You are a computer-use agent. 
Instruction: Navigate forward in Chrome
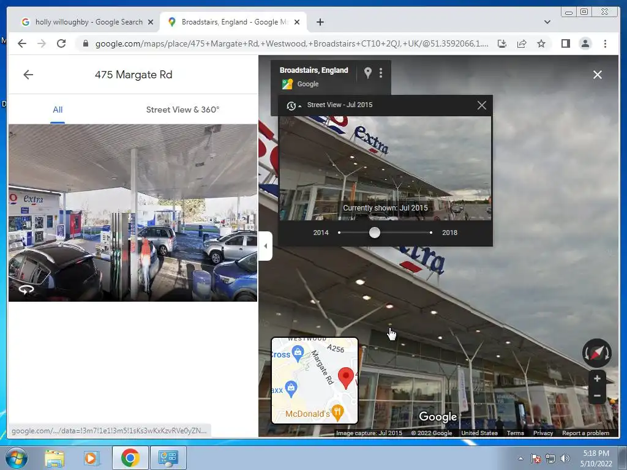click(42, 43)
